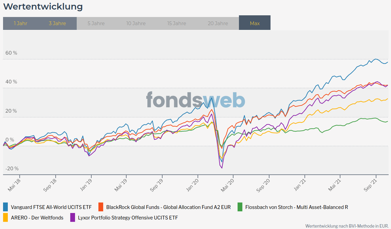The image size is (391, 229).
Task: Select the 1 Jahr time range tab
Action: click(20, 23)
